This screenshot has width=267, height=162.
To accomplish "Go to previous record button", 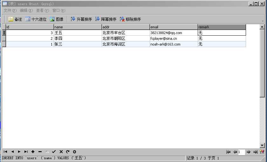I will (x=12, y=151).
